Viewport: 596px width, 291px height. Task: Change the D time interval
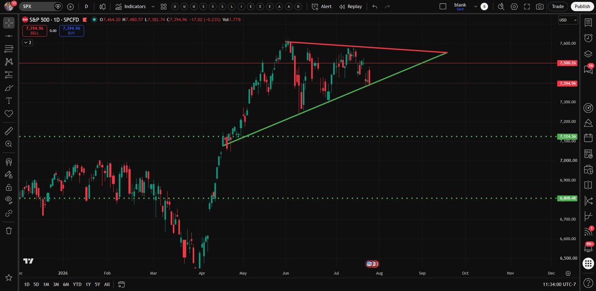86,6
